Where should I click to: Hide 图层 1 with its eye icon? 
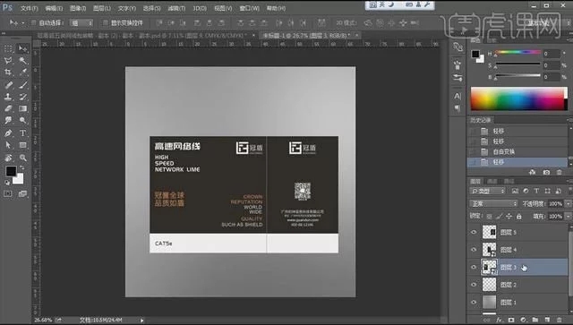(474, 303)
